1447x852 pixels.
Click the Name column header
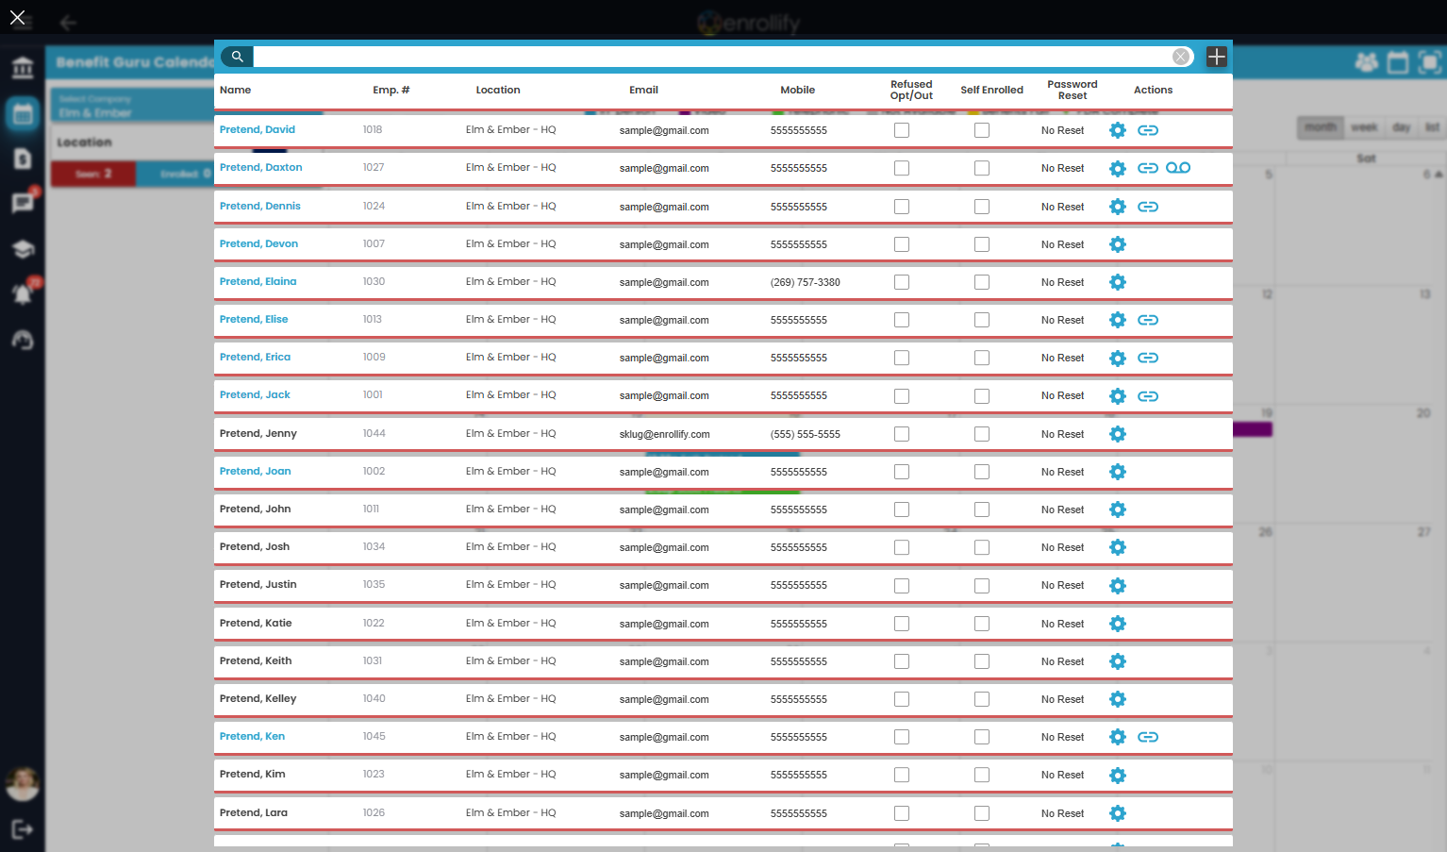[235, 91]
